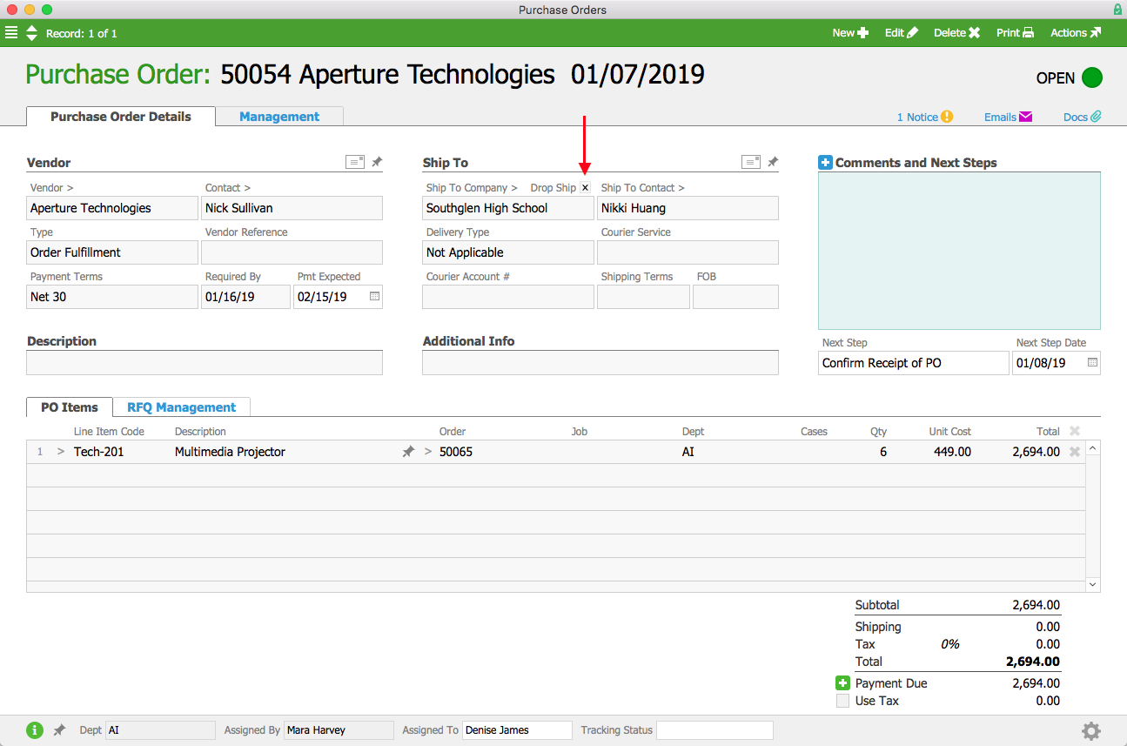Click the Nikki Huang contact field
The width and height of the screenshot is (1127, 746).
688,208
